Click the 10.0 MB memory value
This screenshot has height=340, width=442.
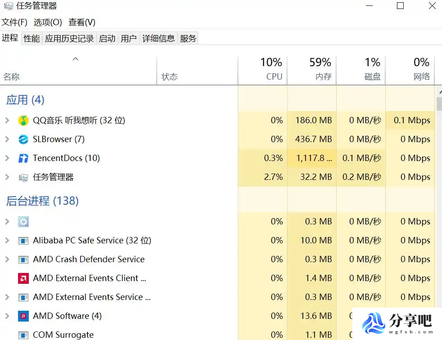316,241
